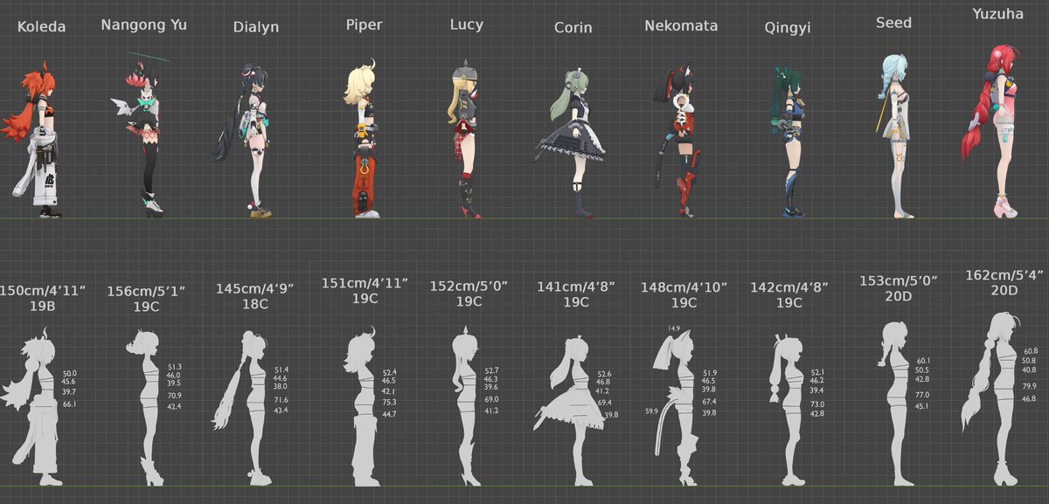Click the 70.9 measurement value
This screenshot has width=1049, height=504.
coord(173,396)
